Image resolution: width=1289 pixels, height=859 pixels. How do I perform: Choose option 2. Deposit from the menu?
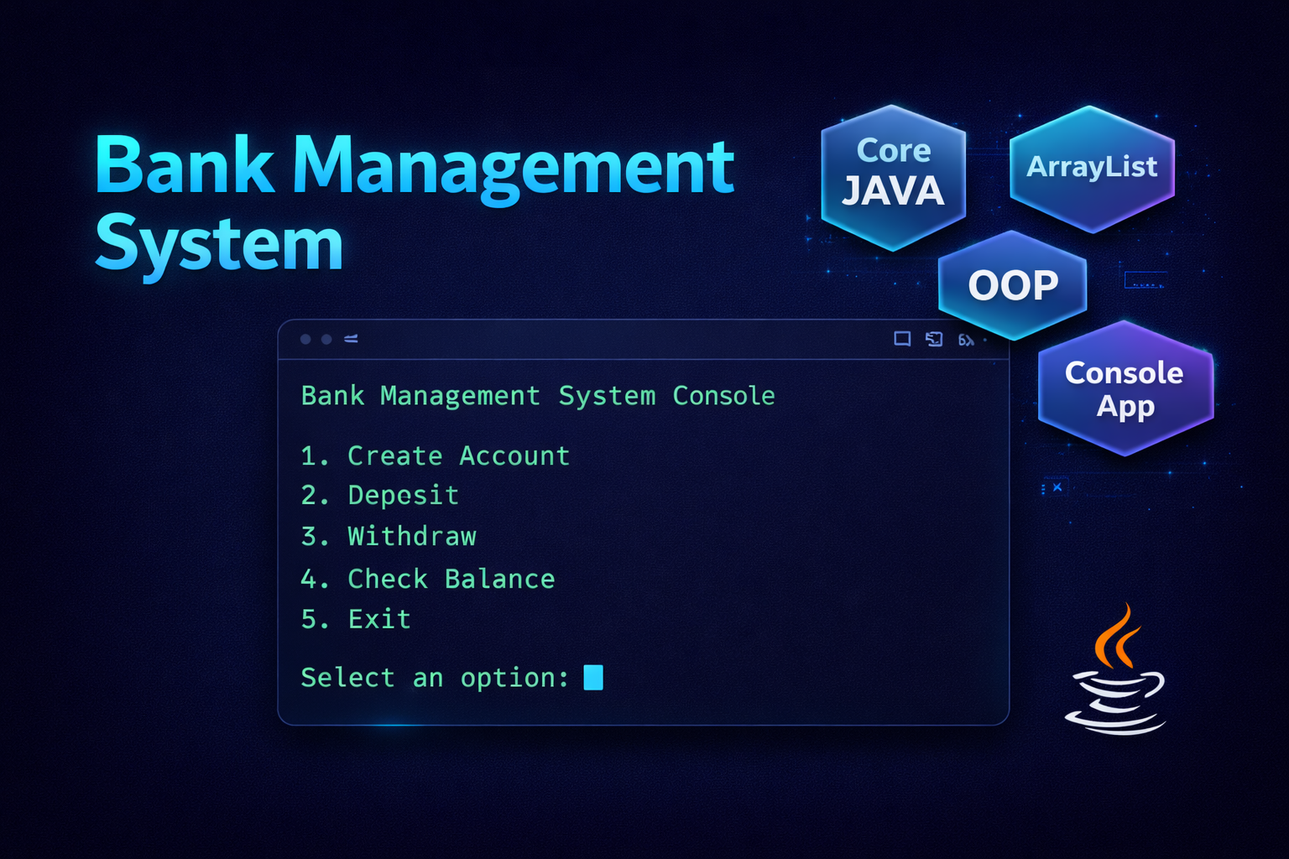(379, 495)
